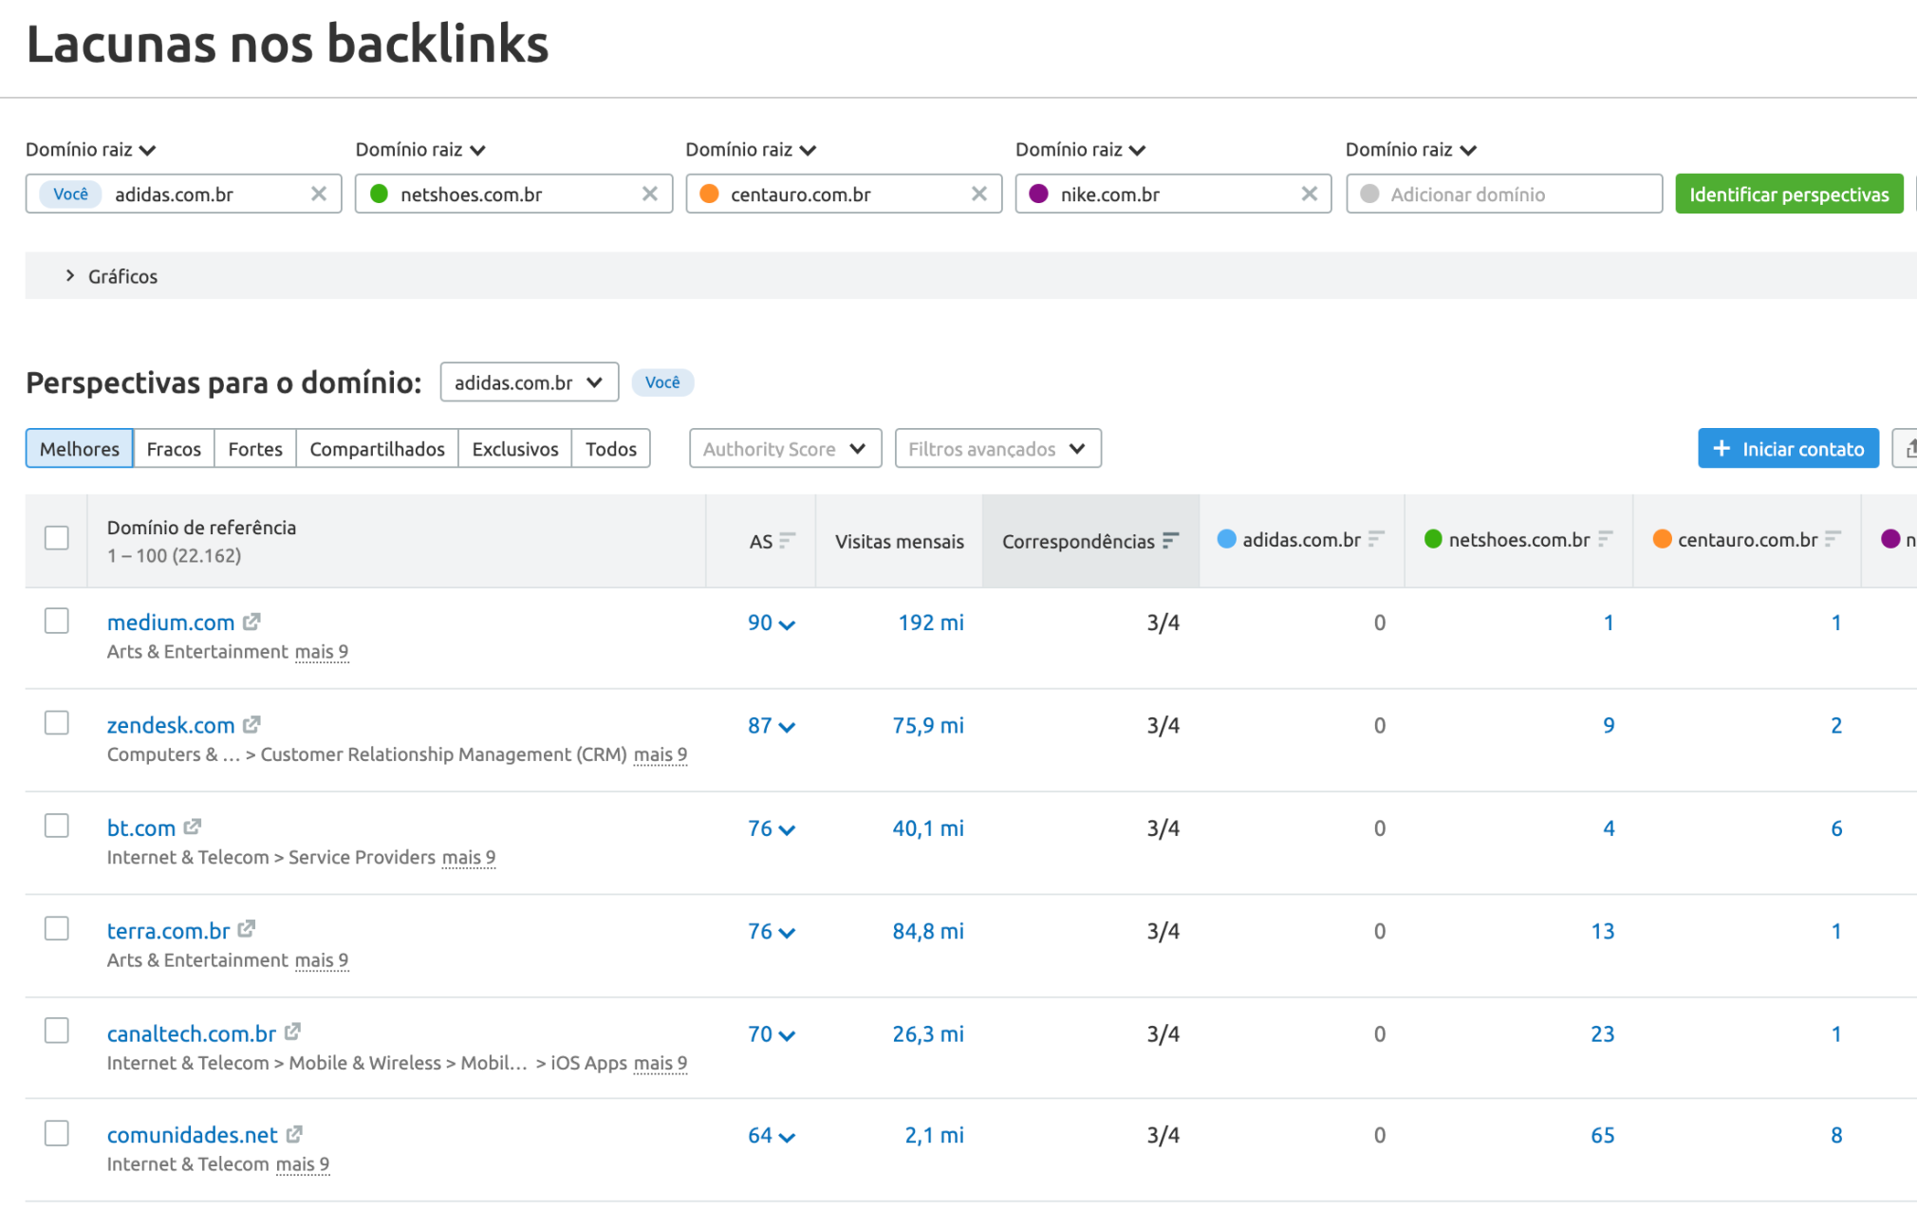Open Domínio raiz dropdown above nike.com.br

1081,150
